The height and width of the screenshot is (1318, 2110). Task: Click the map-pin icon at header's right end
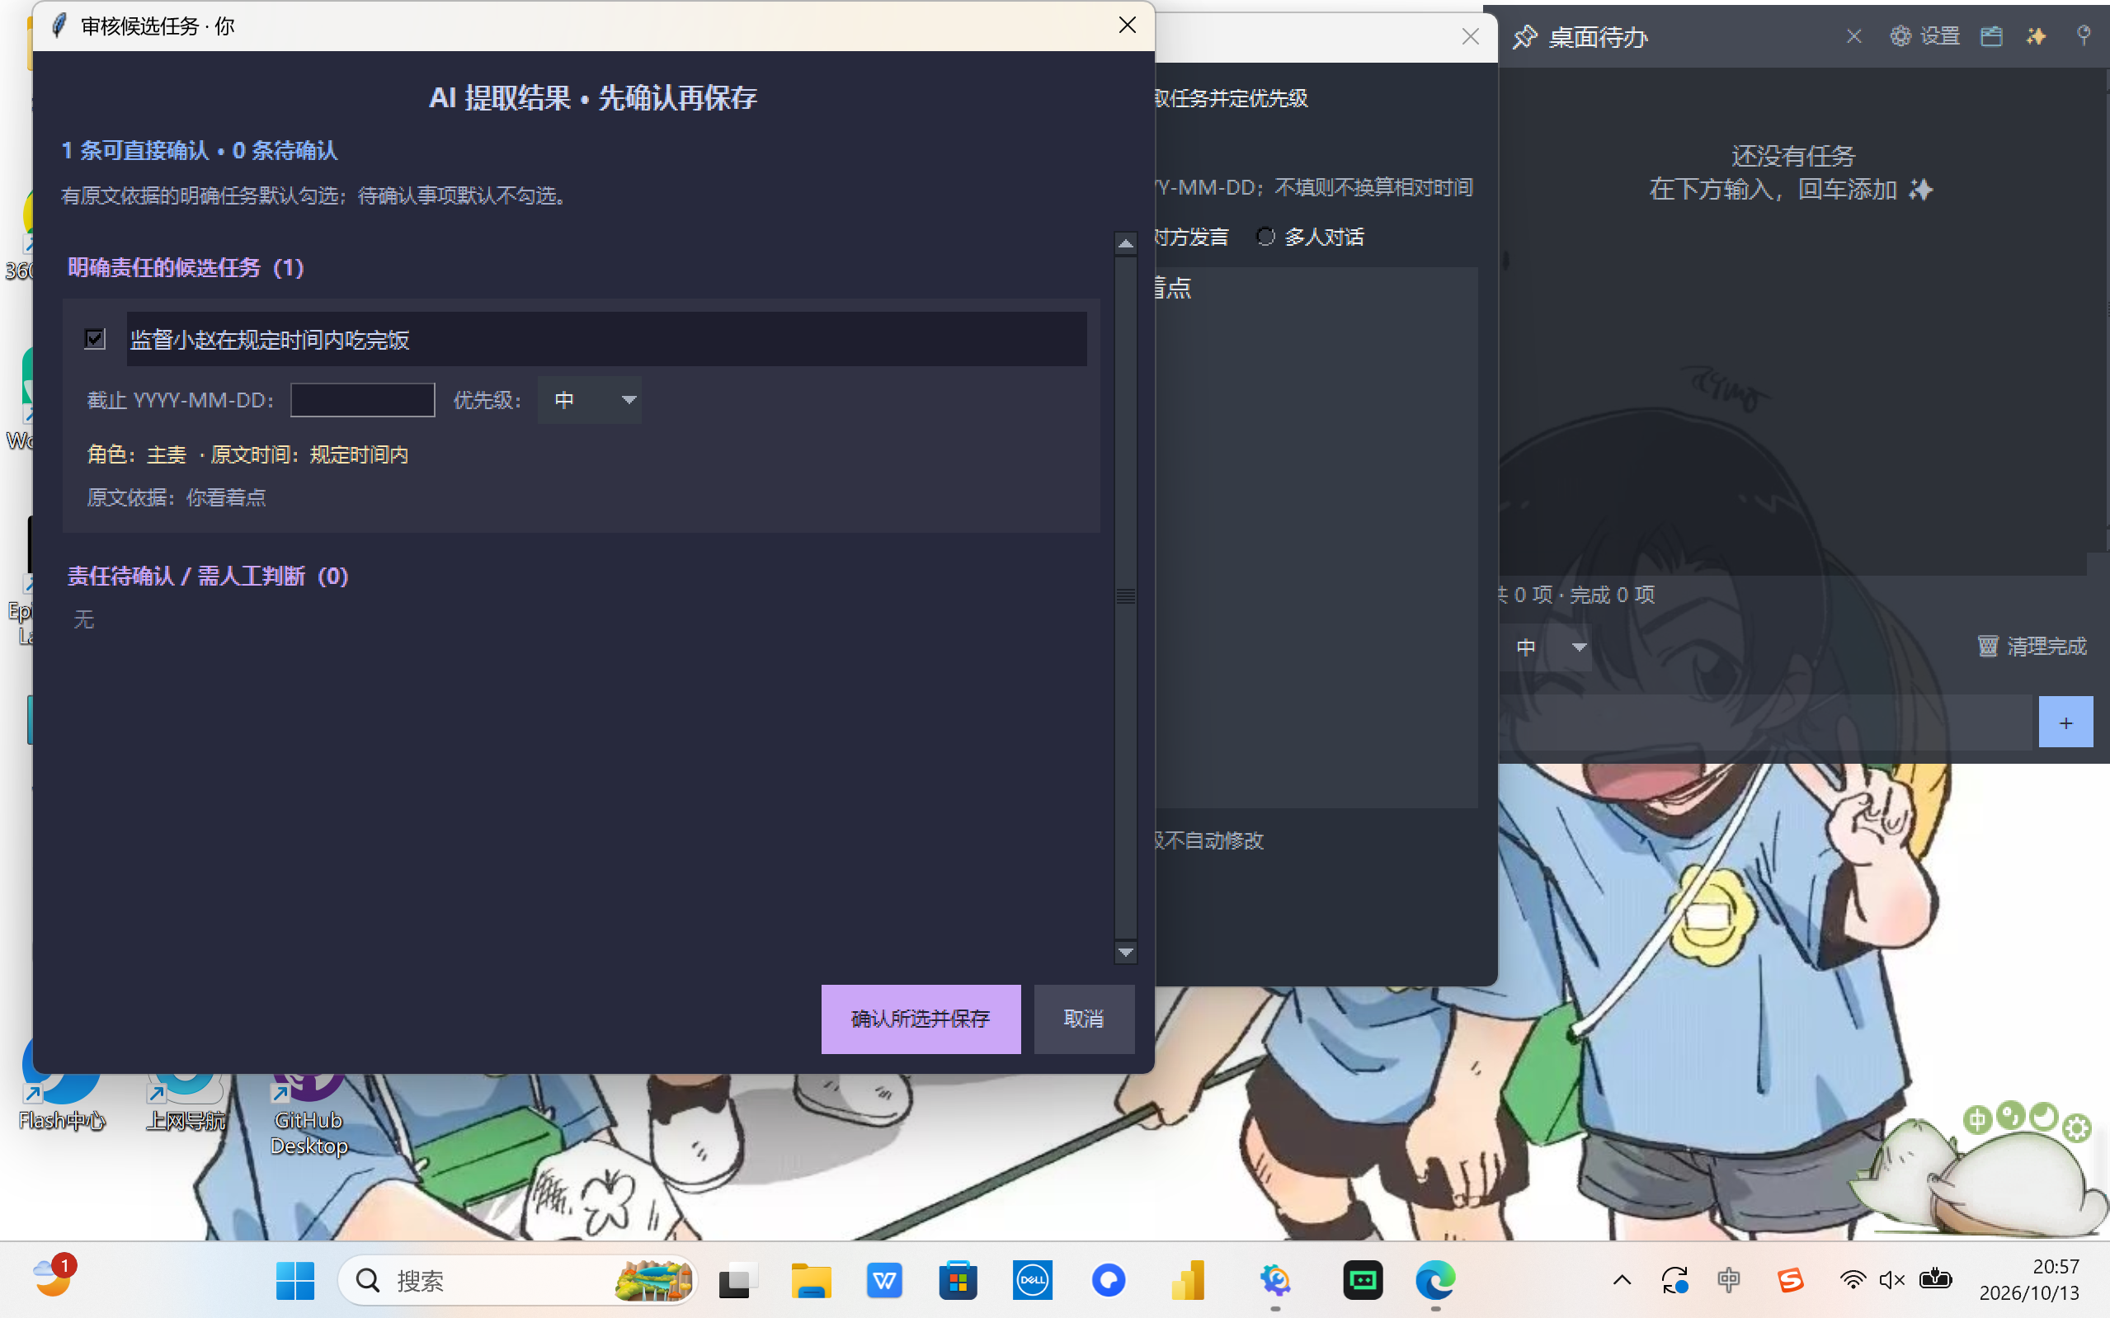[2083, 35]
